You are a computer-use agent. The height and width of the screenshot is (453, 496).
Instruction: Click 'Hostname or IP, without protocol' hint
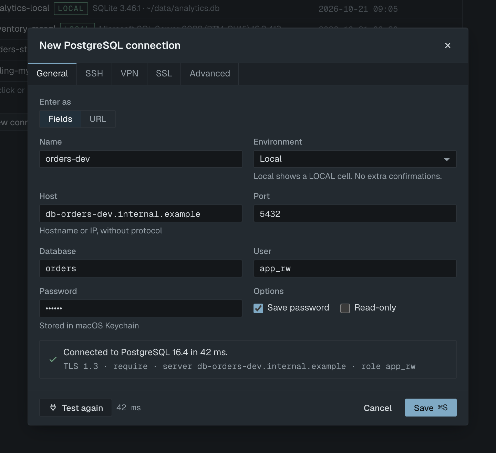(101, 231)
